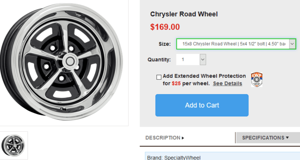The image size is (300, 160).
Task: Select the small wheel thumbnail below
Action: point(14,145)
